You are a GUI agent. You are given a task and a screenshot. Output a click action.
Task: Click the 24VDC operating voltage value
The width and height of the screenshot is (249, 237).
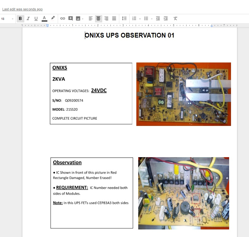pyautogui.click(x=99, y=90)
